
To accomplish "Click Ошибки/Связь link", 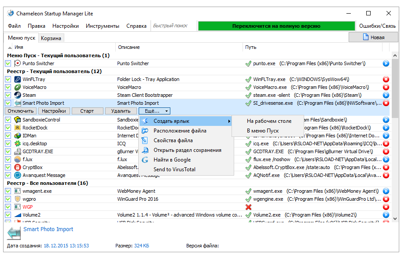I will (x=377, y=26).
